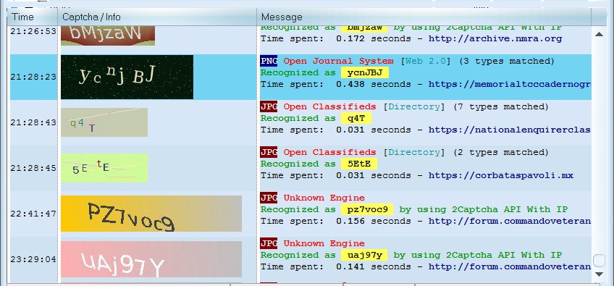Click the PNG format badge for Open Journal System

click(269, 61)
